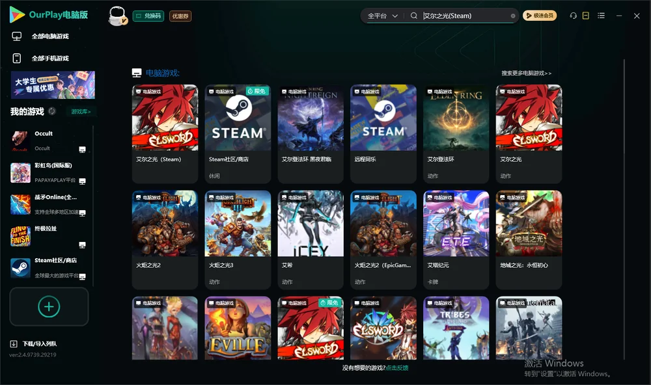Select the 火炬之光2 (EpicGam... card
This screenshot has height=385, width=651.
pyautogui.click(x=383, y=239)
